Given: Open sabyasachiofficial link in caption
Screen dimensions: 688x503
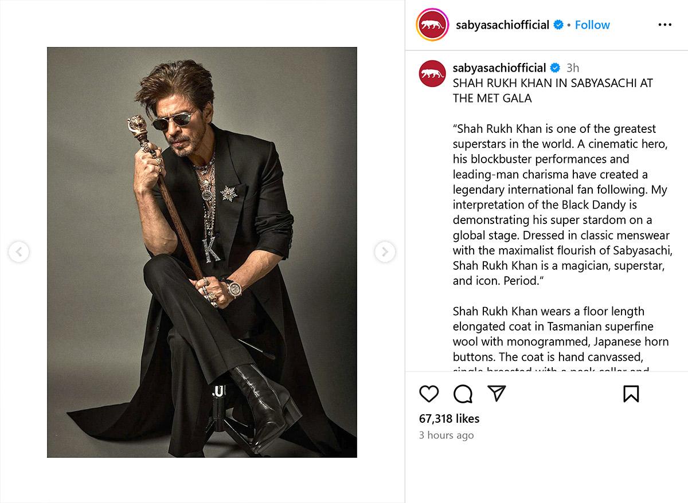Looking at the screenshot, I should coord(499,68).
